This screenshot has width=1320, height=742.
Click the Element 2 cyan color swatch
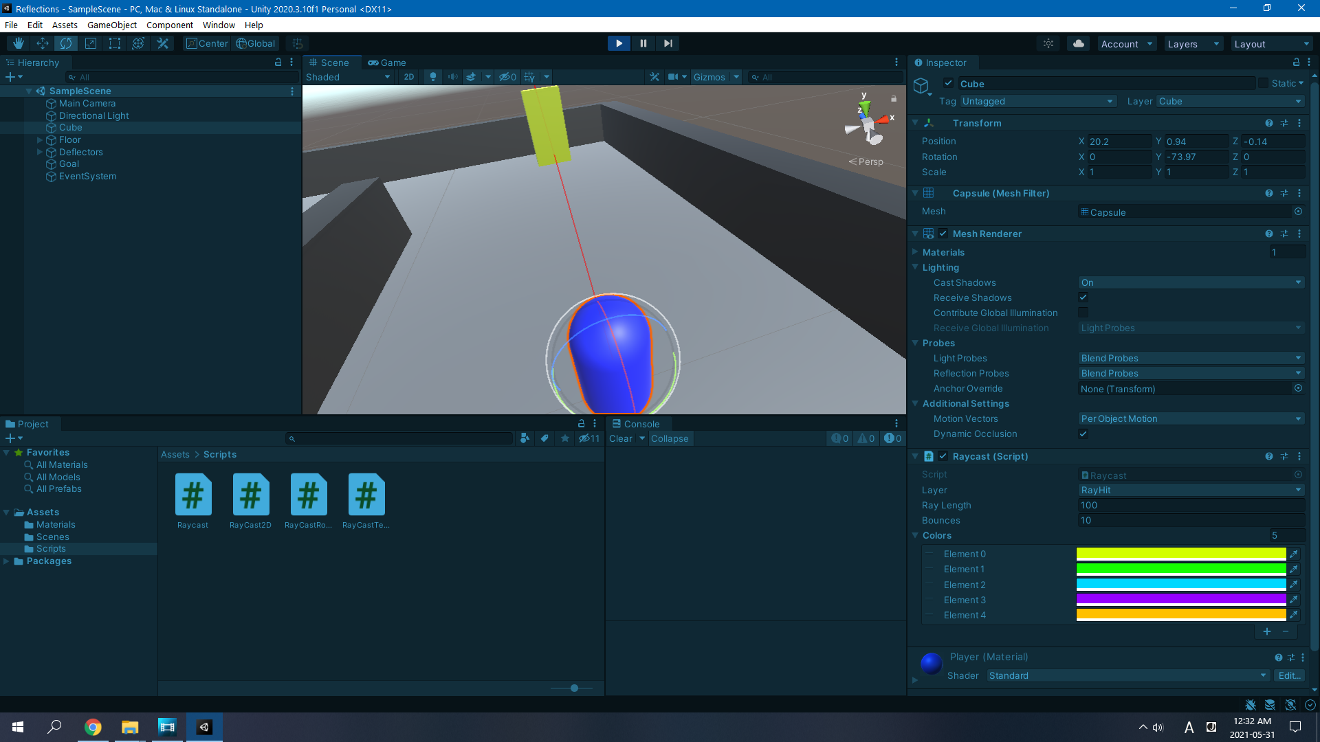(1180, 585)
